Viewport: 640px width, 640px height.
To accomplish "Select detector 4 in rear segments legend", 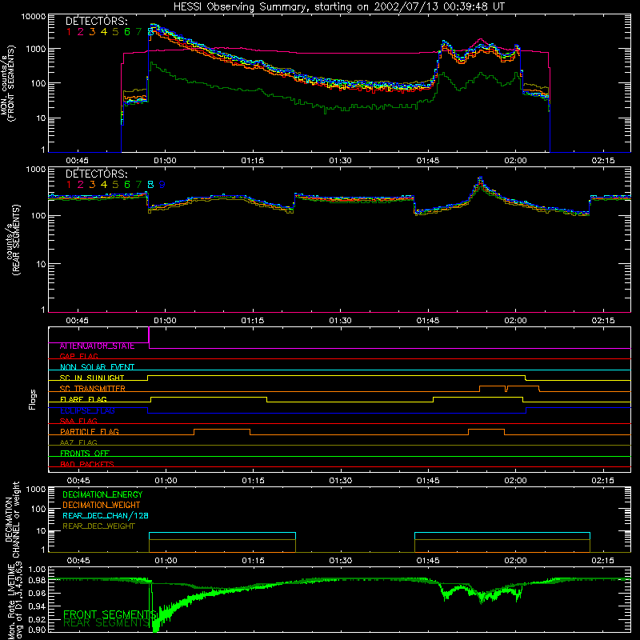I will [x=104, y=185].
